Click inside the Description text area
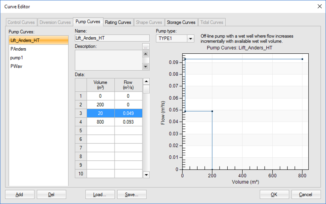 click(108, 60)
